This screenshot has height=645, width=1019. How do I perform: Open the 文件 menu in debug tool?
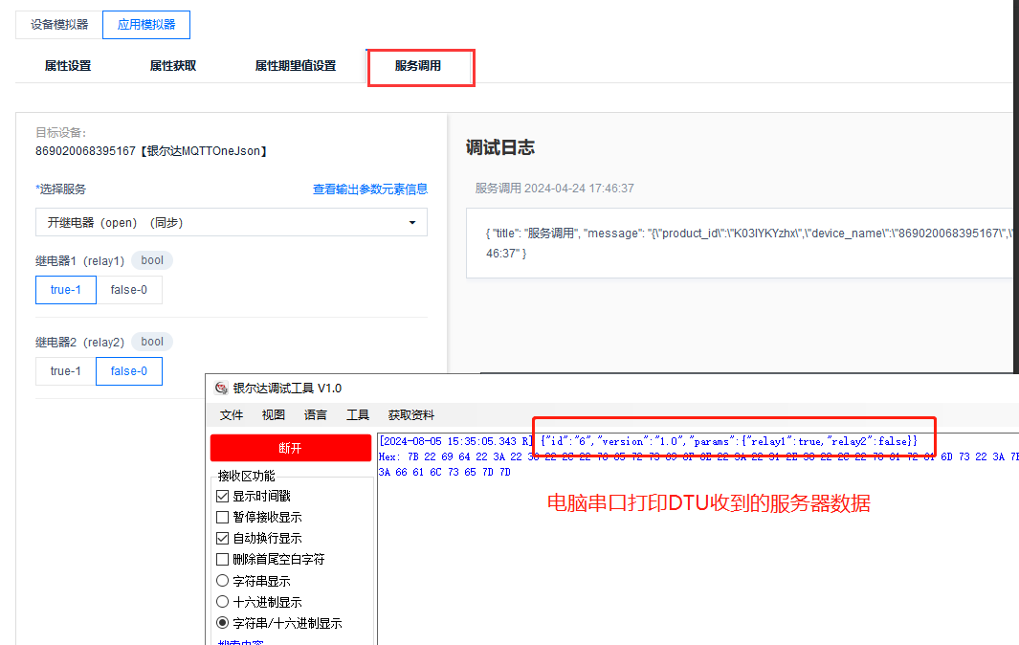coord(232,414)
